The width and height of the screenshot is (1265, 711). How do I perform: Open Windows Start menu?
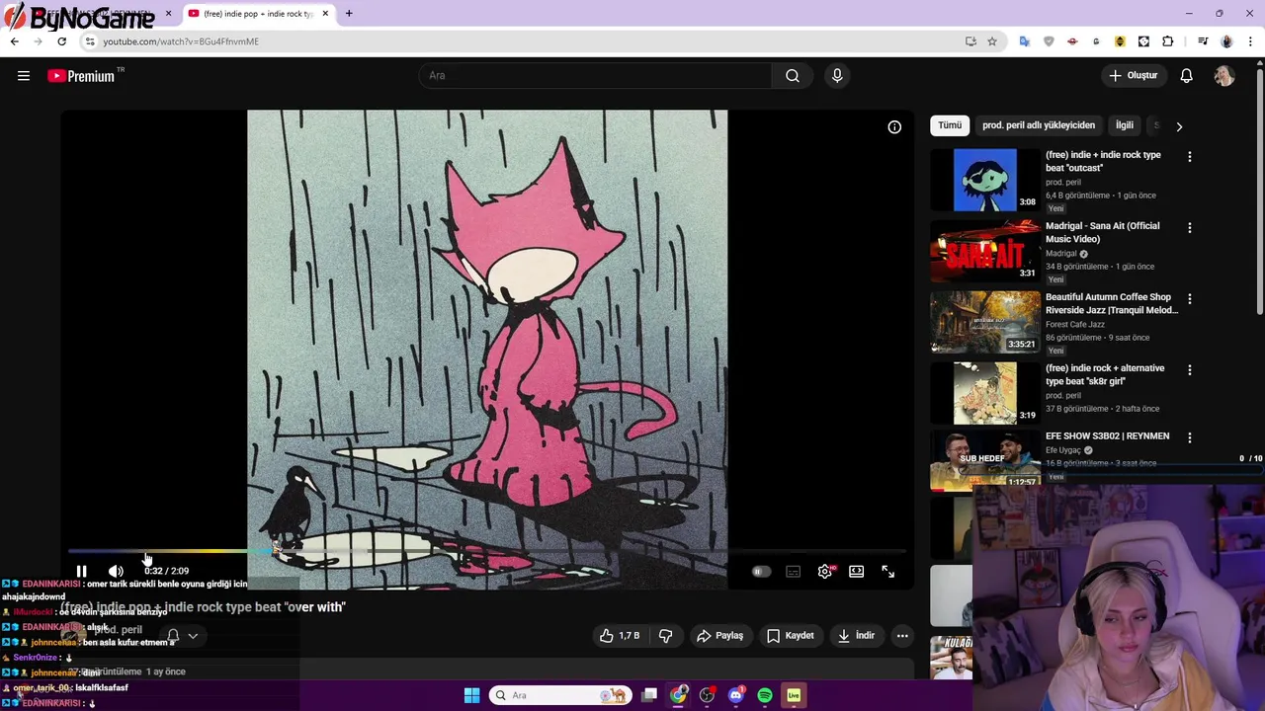471,695
